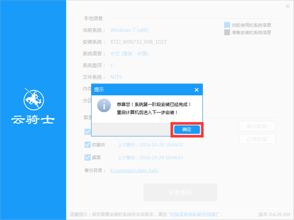Click the gray 准备安装的系统信息 legend swatch
Image resolution: width=294 pixels, height=220 pixels.
227,33
